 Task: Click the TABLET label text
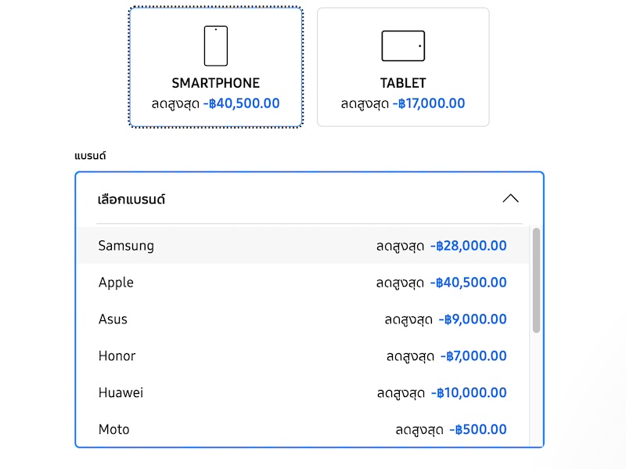[x=403, y=83]
